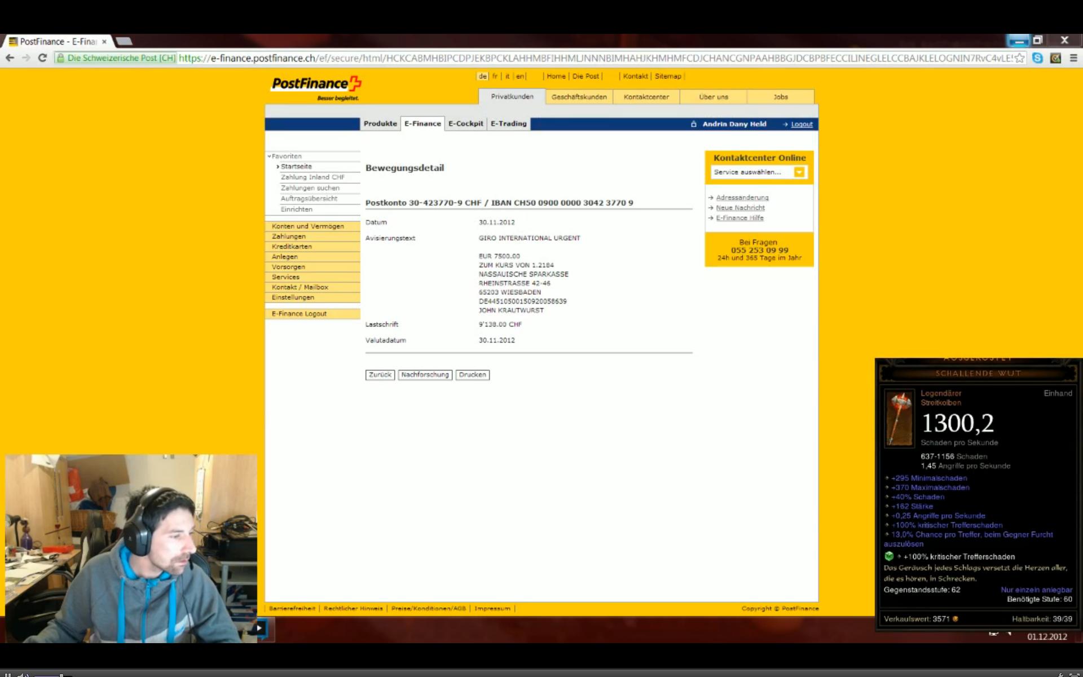Click the Logout link
Screen dimensions: 1083x677
802,124
